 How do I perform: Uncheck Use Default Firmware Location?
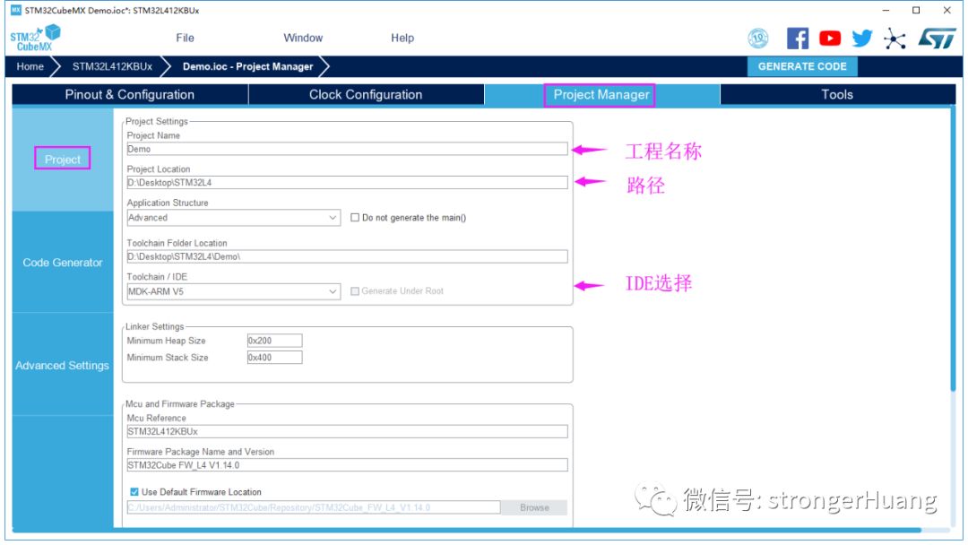(x=134, y=492)
